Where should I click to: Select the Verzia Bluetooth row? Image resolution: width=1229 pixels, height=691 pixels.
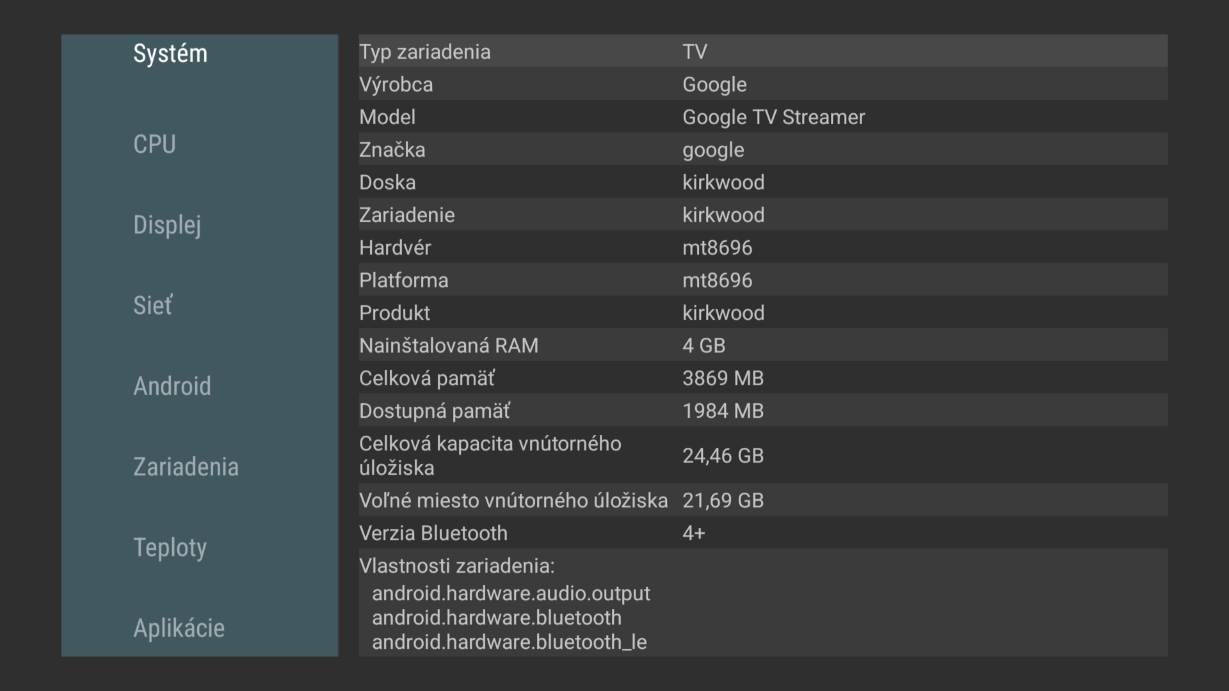coord(762,532)
